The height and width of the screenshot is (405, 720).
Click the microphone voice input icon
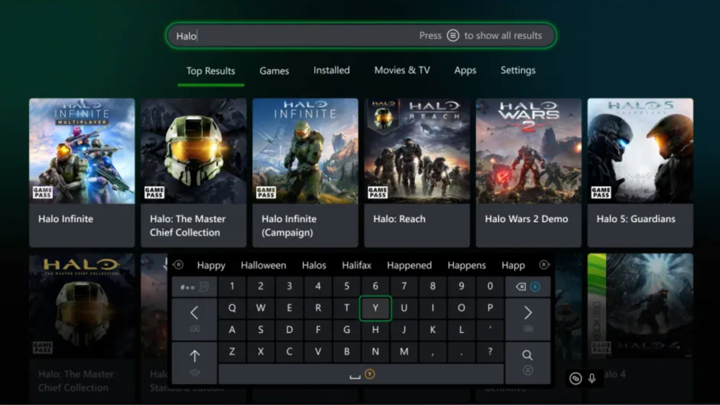(592, 379)
